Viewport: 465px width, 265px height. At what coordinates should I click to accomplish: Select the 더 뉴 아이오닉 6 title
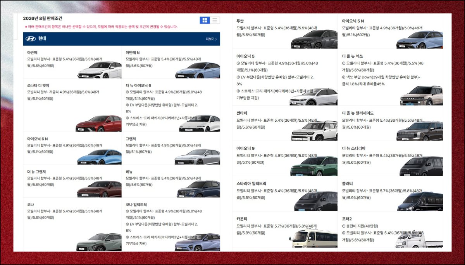coord(138,85)
